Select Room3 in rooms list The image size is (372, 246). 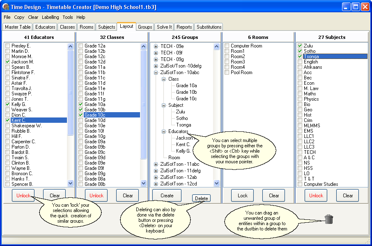(238, 62)
